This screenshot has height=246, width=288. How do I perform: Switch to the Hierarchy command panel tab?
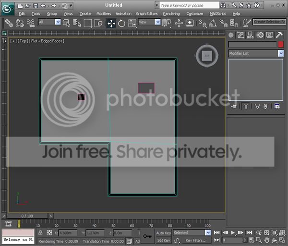pyautogui.click(x=250, y=35)
